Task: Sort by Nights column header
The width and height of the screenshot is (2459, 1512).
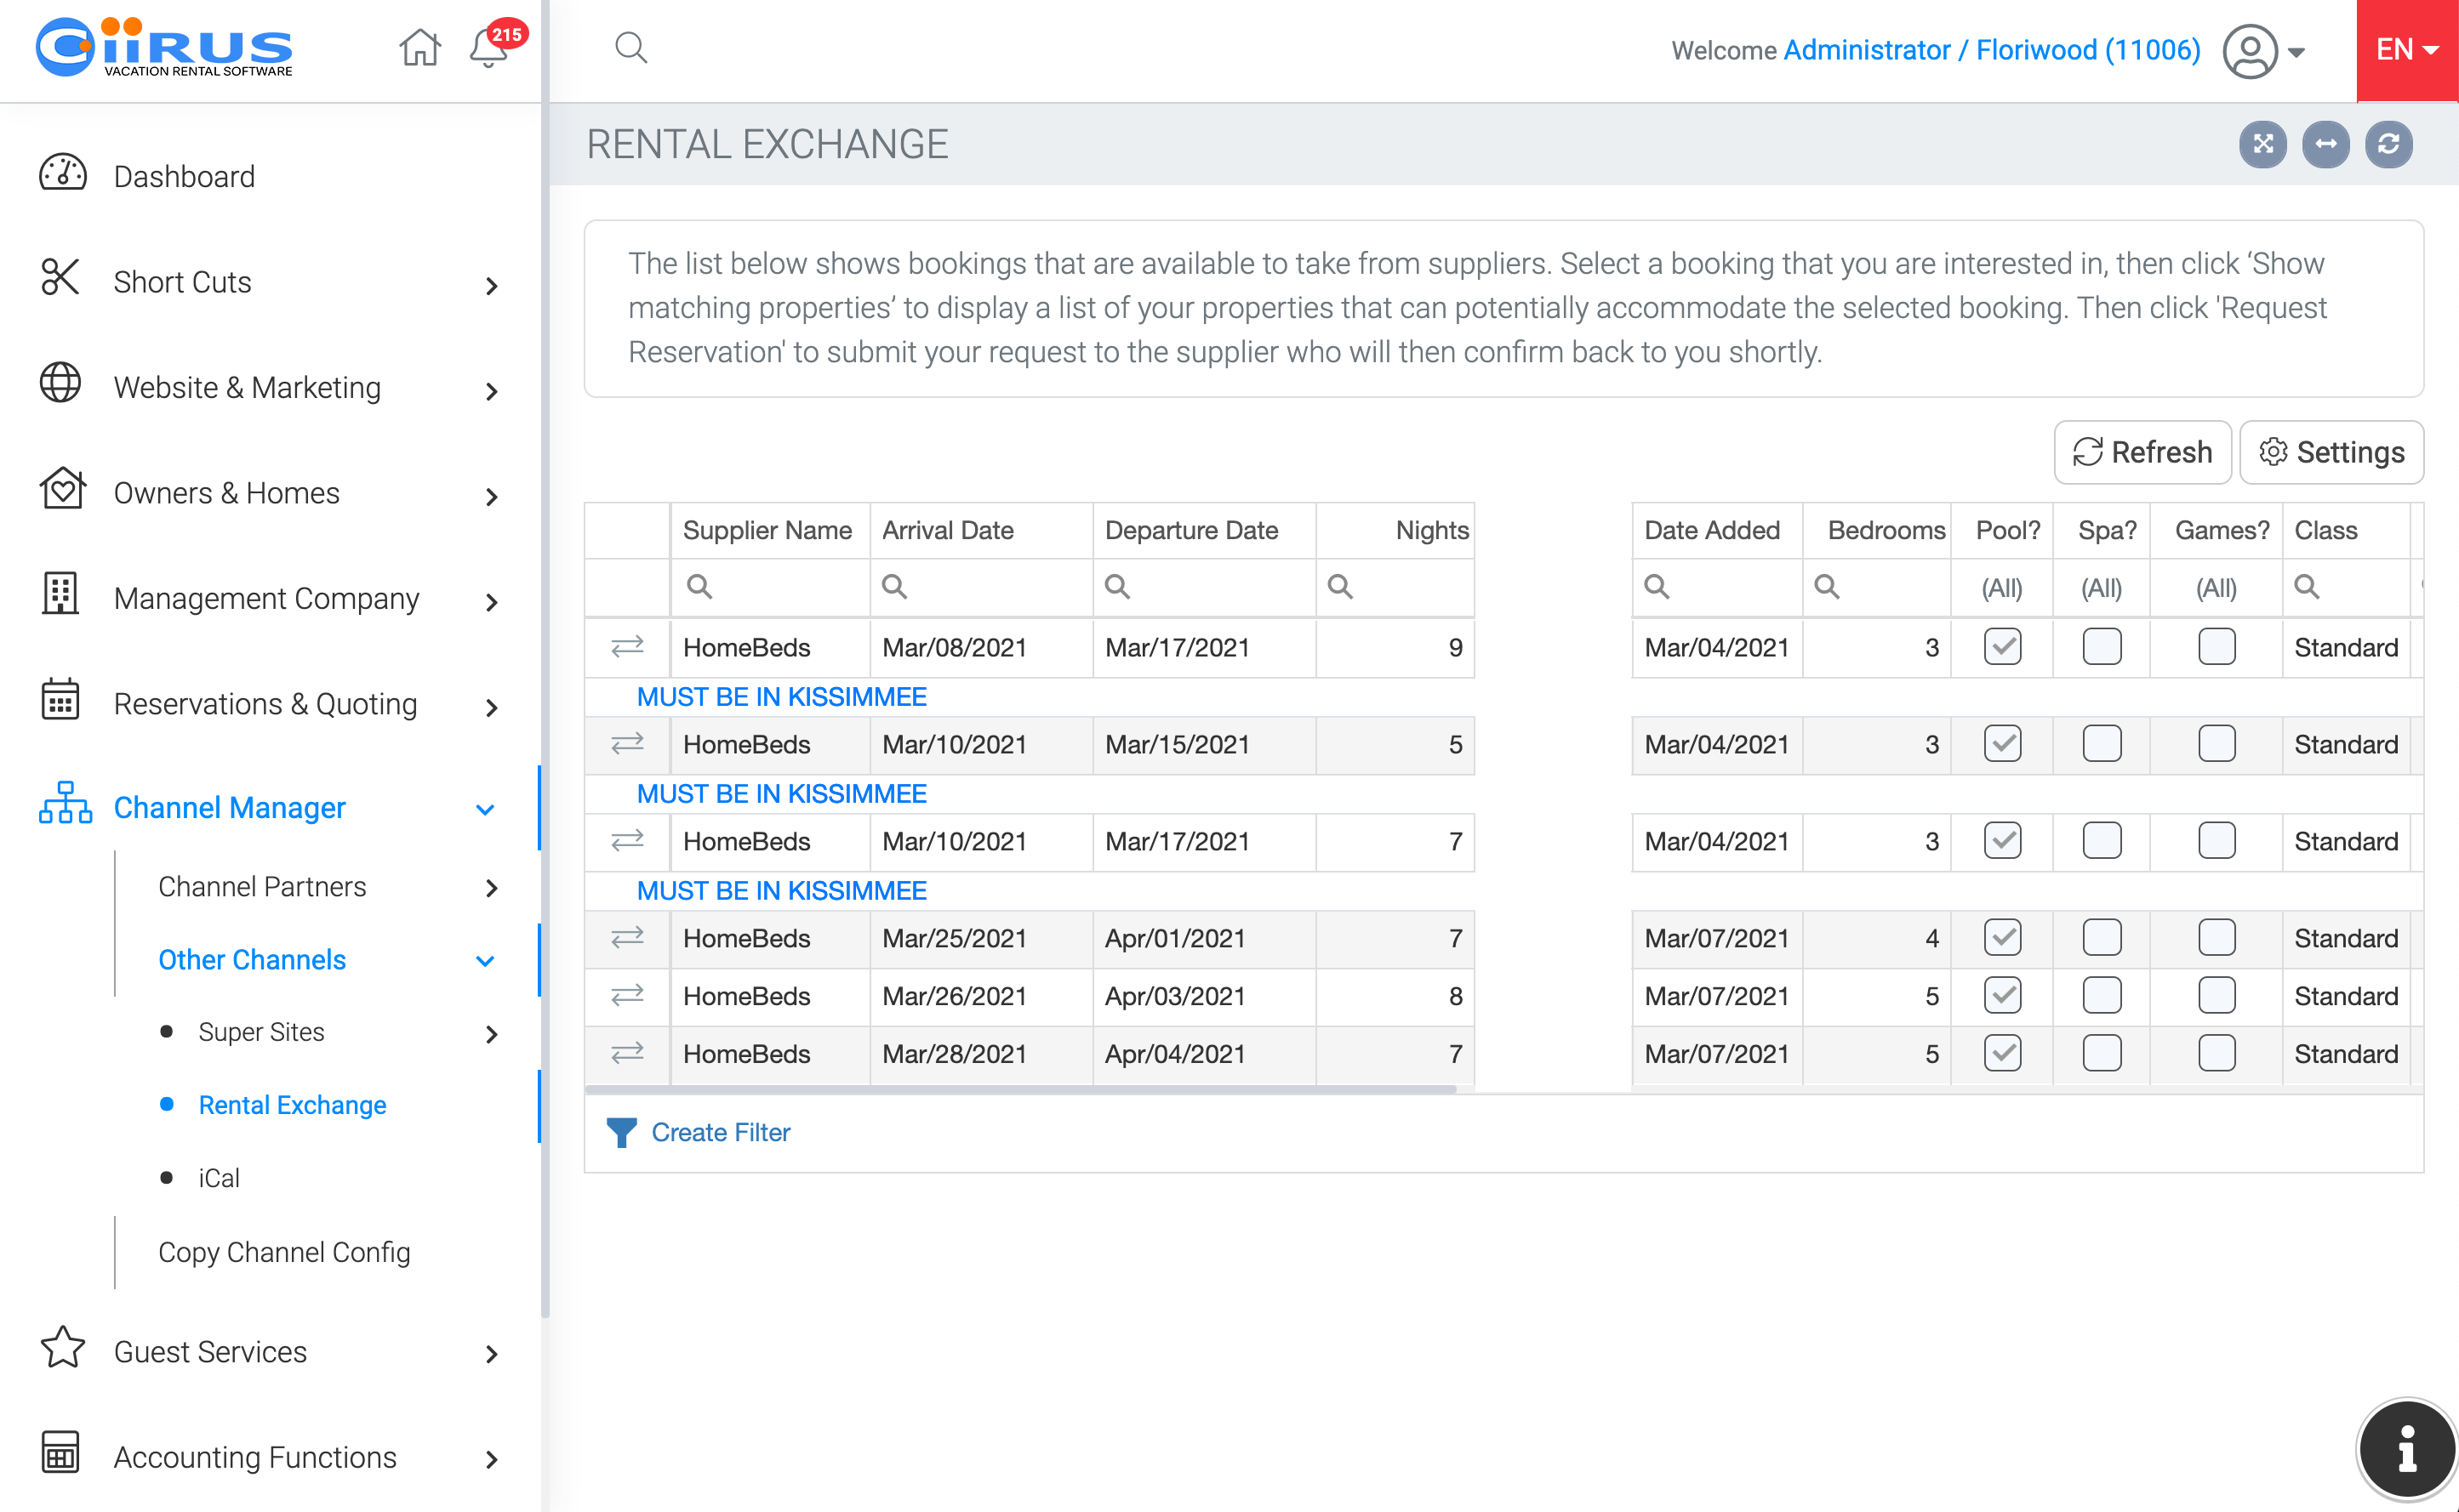Action: pos(1395,531)
